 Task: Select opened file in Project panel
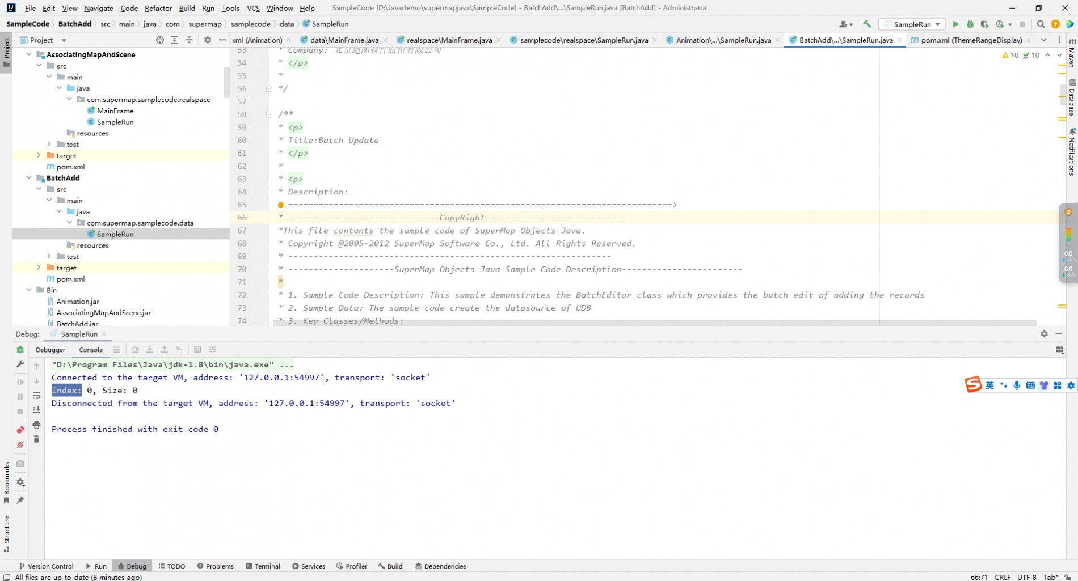tap(160, 40)
